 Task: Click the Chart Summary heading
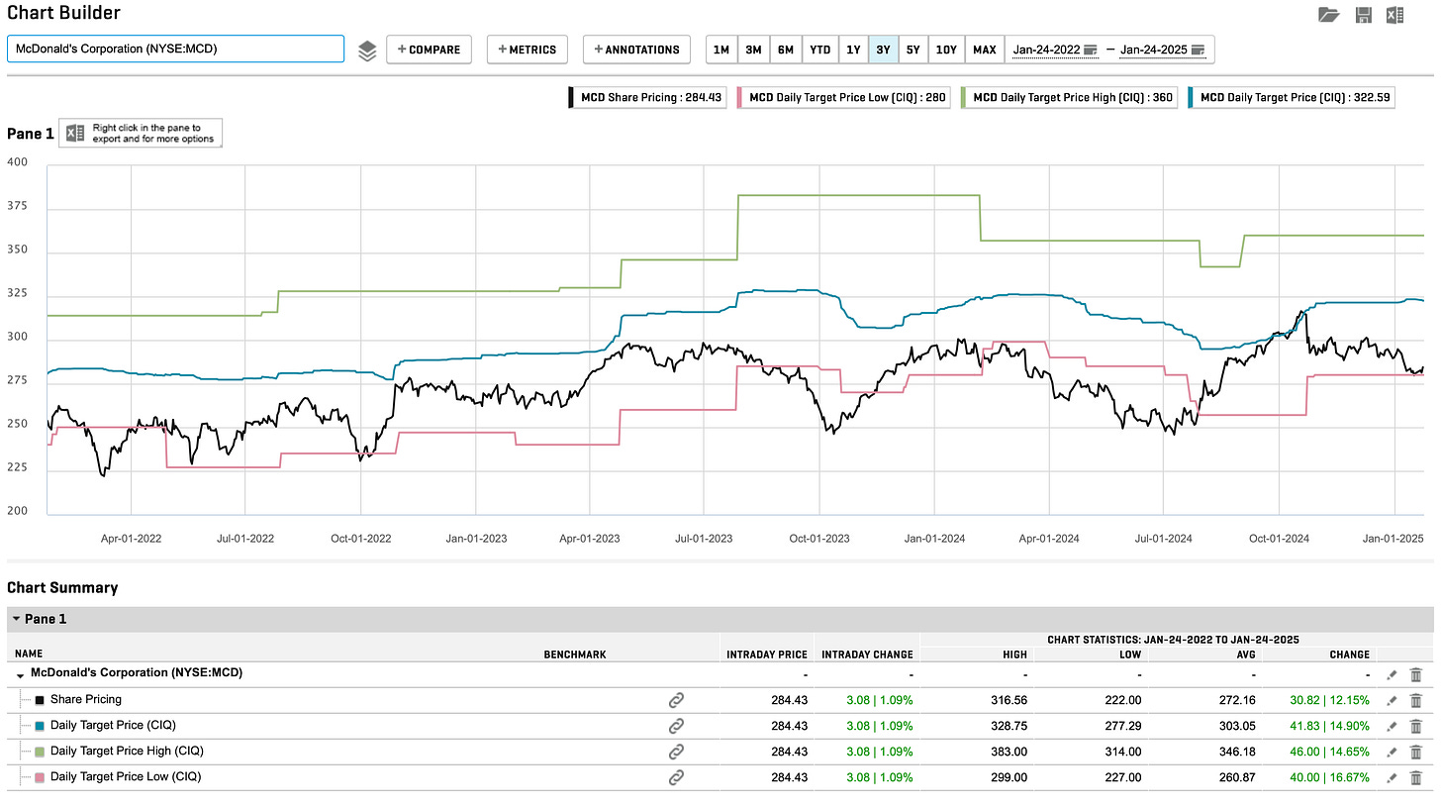62,587
